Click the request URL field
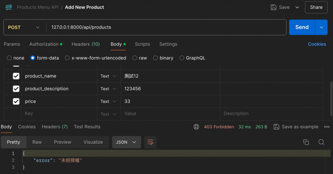 tap(166, 27)
